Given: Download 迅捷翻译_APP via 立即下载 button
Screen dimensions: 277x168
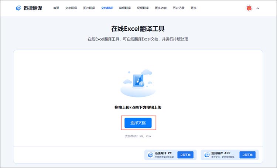Looking at the screenshot, I should 247,155.
